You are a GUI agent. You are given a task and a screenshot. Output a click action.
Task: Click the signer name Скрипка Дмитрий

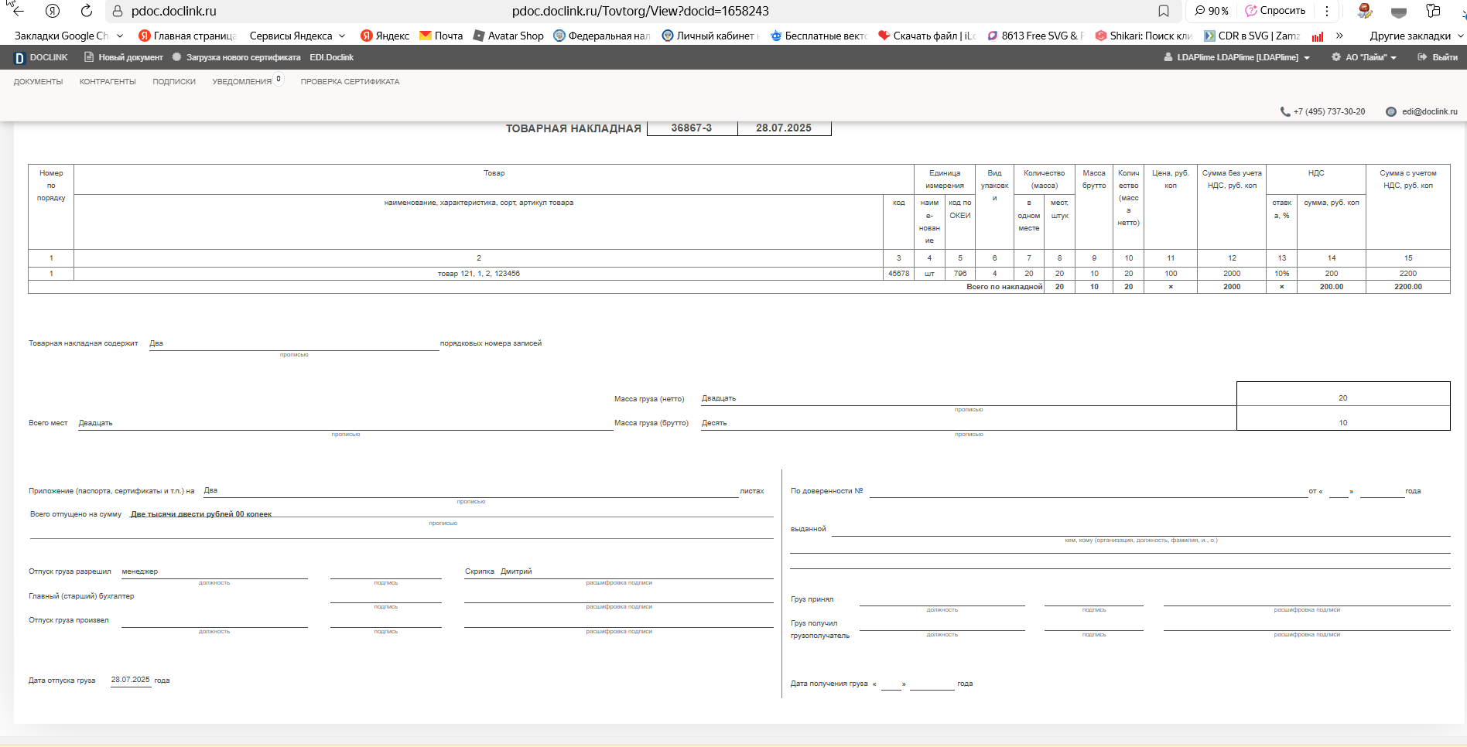(x=498, y=571)
